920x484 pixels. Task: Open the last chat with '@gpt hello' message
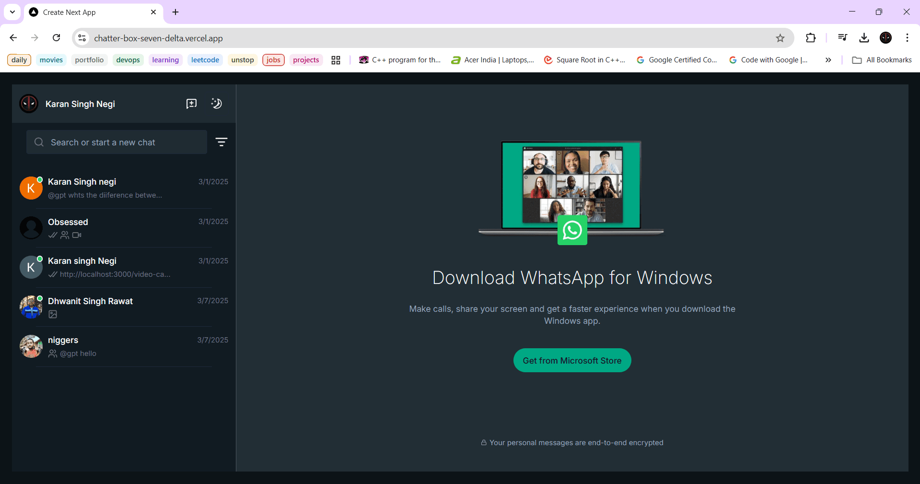click(124, 346)
